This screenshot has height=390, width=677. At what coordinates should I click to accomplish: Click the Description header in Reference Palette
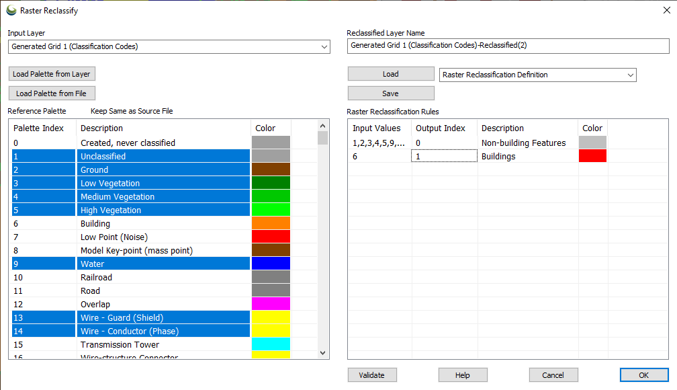[164, 128]
